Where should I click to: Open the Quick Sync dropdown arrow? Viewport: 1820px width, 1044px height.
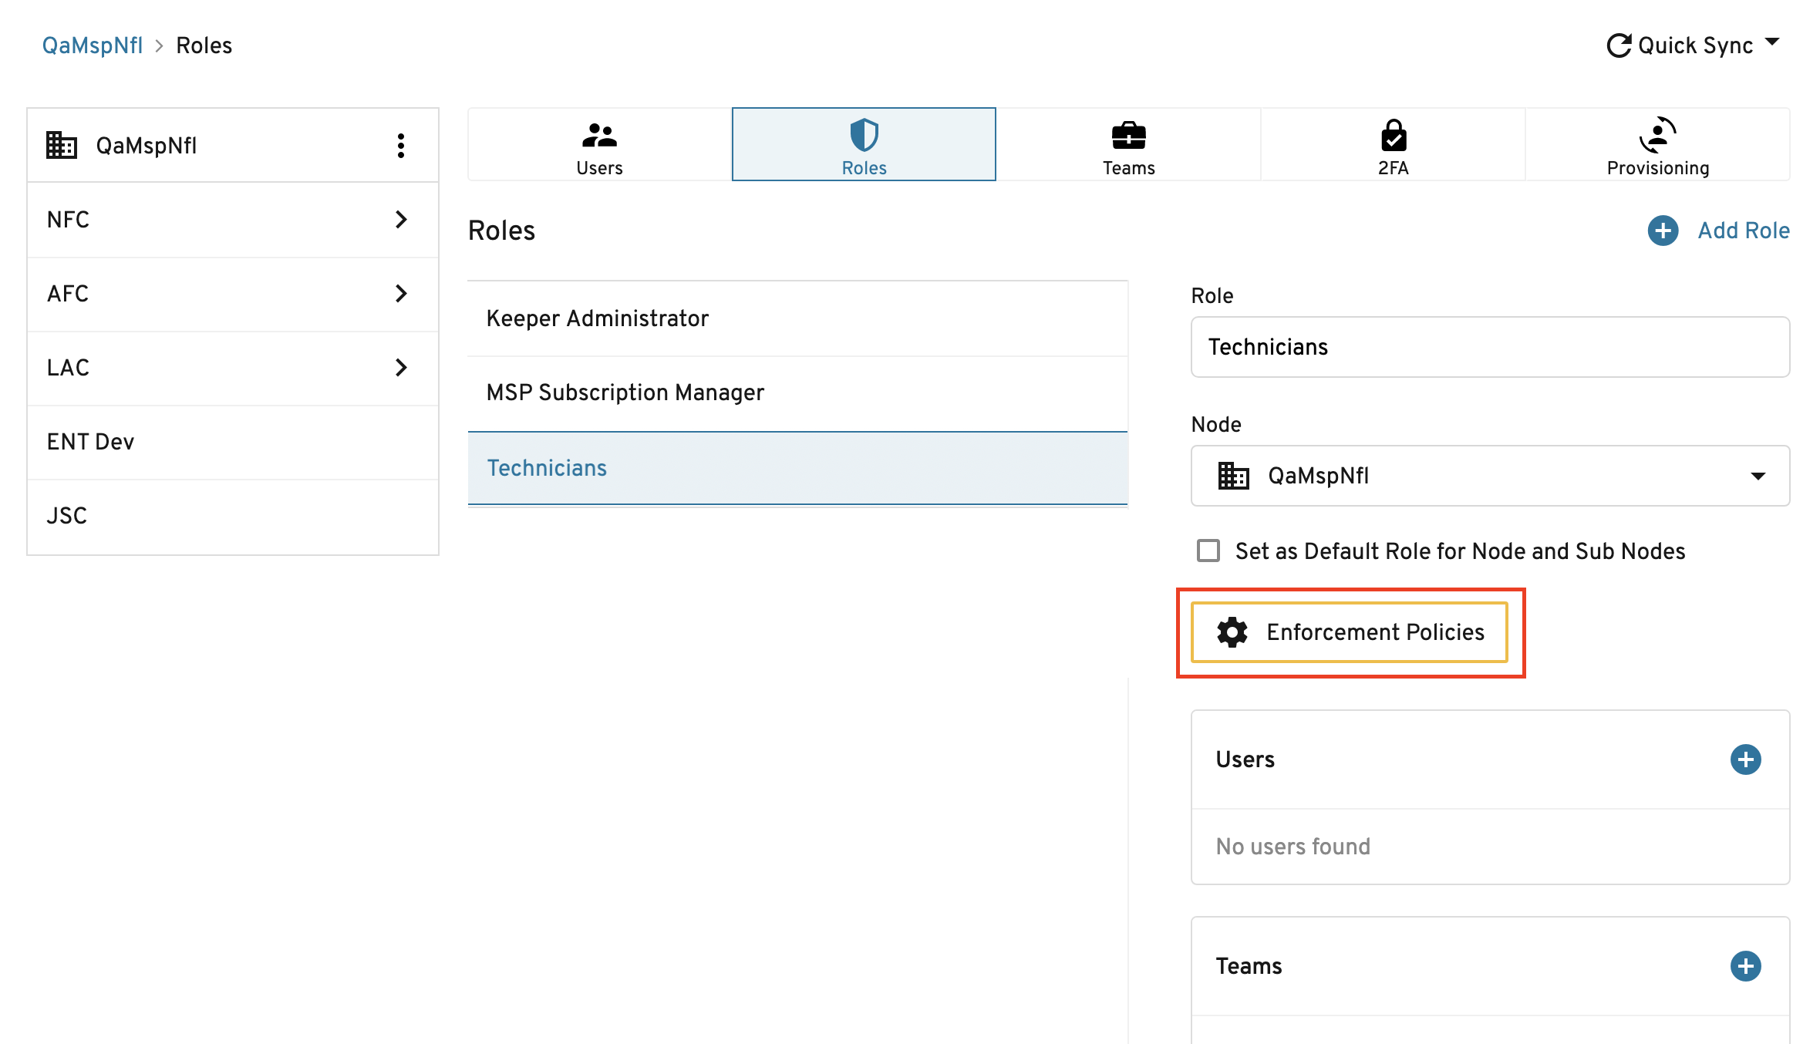pos(1771,42)
